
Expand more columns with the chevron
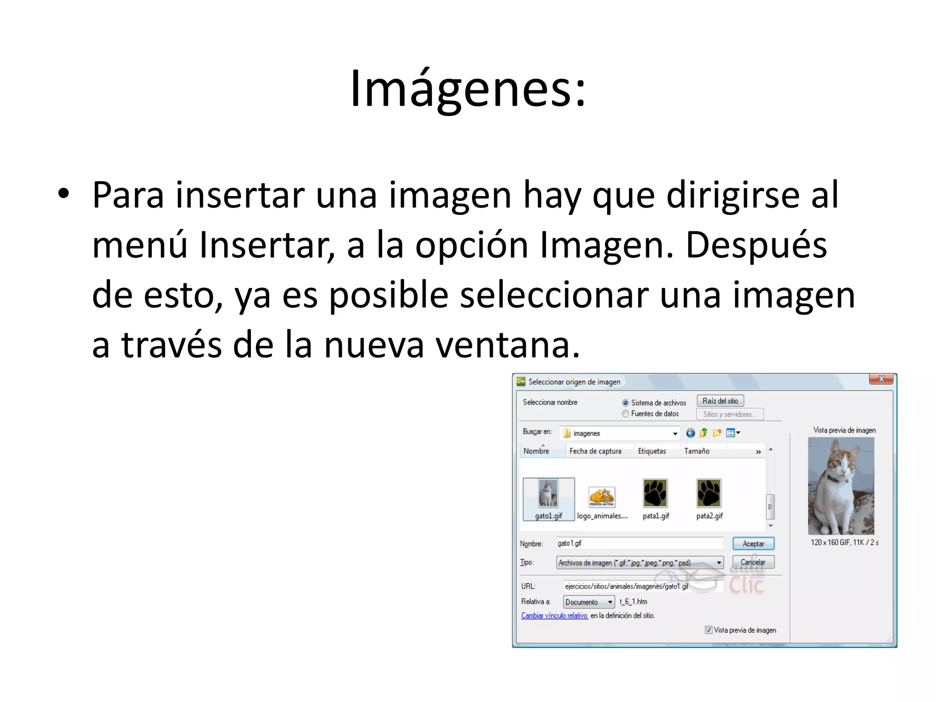[758, 452]
